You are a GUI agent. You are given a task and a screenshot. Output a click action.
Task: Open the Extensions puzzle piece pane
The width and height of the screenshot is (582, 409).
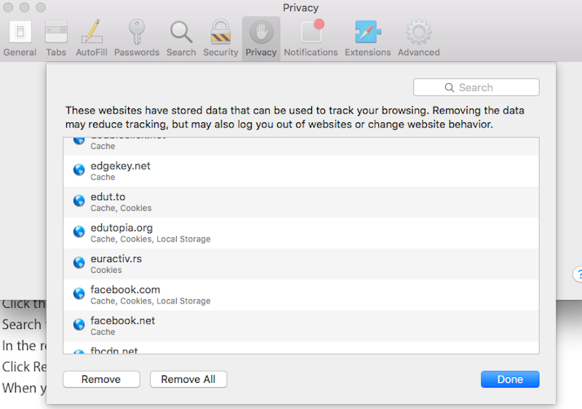(367, 39)
